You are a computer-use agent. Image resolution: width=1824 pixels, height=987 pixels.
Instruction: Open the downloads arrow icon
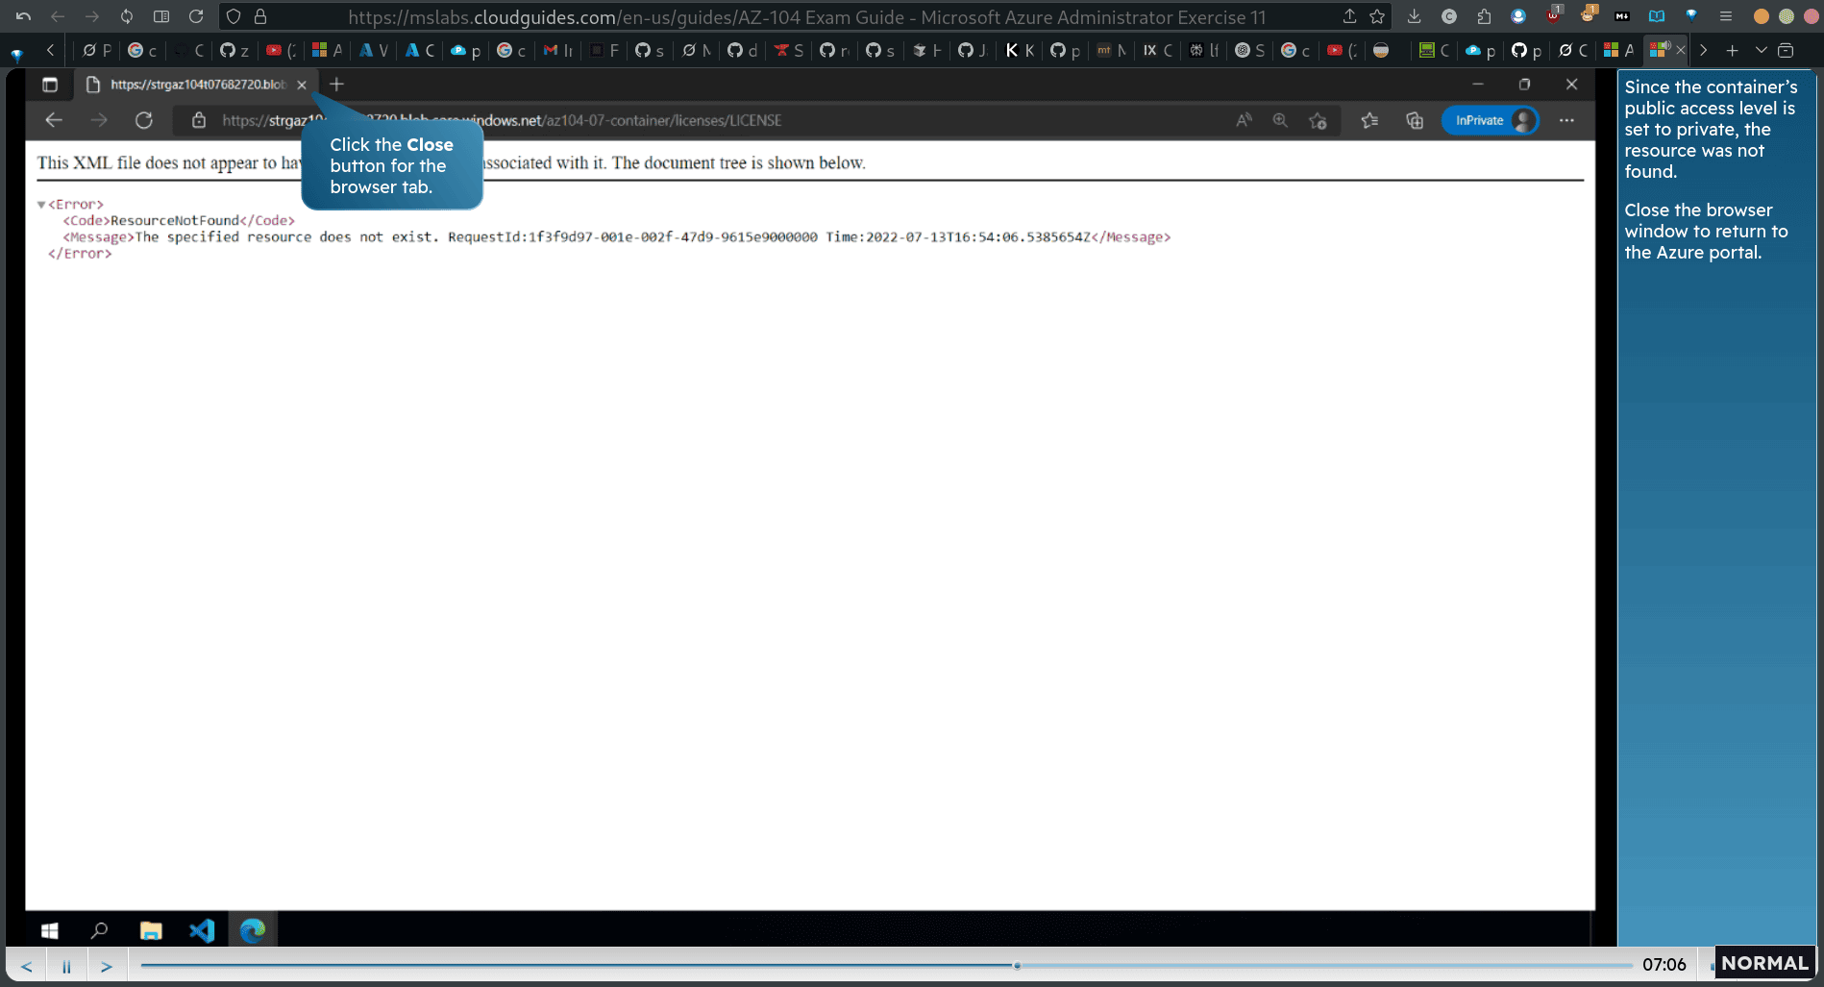(x=1414, y=16)
